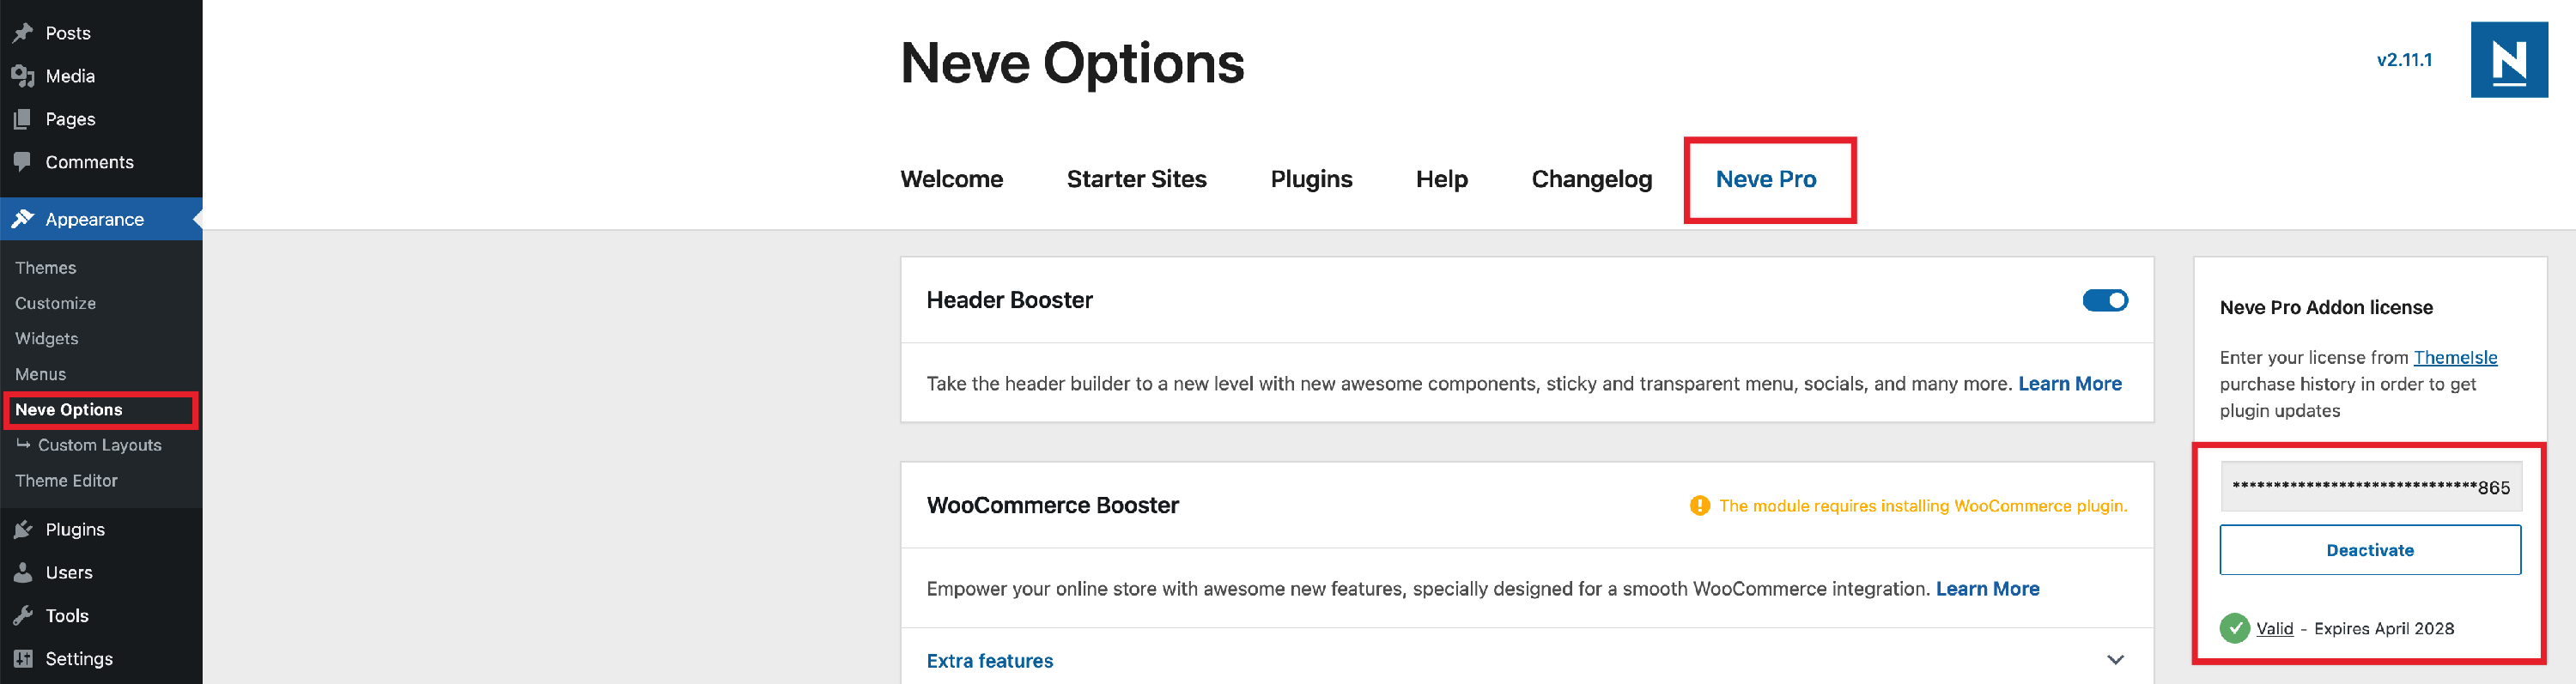The height and width of the screenshot is (684, 2576).
Task: Open Custom Layouts submenu item
Action: 99,445
